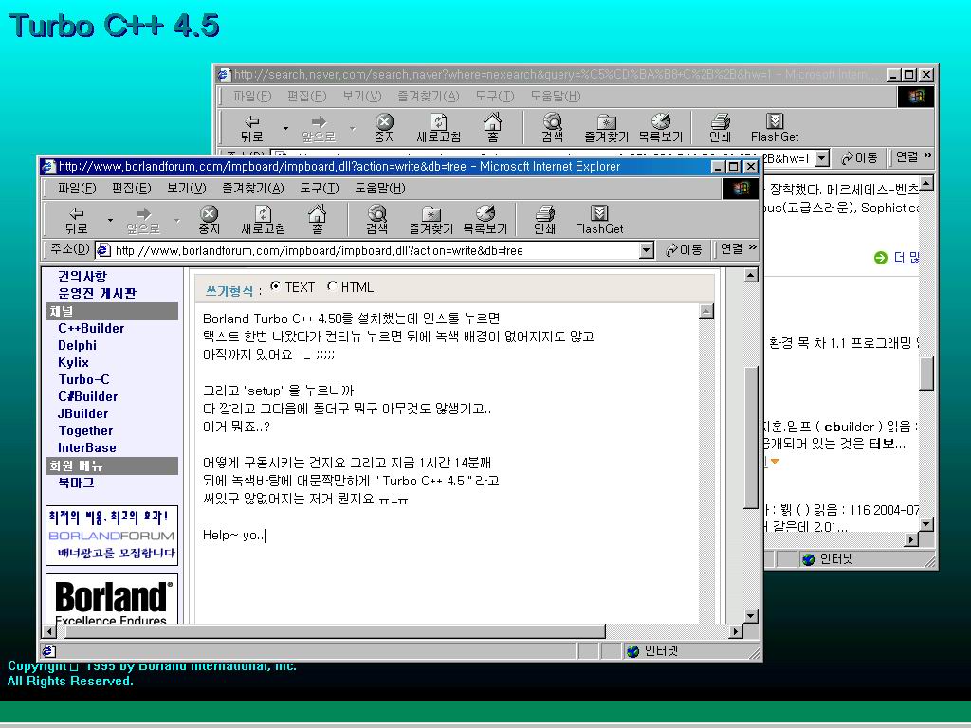Viewport: 971px width, 728px height.
Task: Click the Go (이동) button in front window
Action: click(684, 249)
